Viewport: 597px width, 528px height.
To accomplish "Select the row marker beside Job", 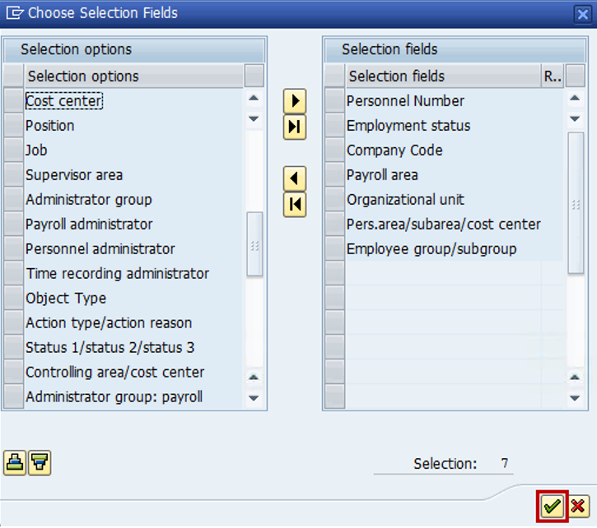I will [x=13, y=151].
